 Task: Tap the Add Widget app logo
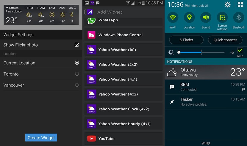point(90,12)
